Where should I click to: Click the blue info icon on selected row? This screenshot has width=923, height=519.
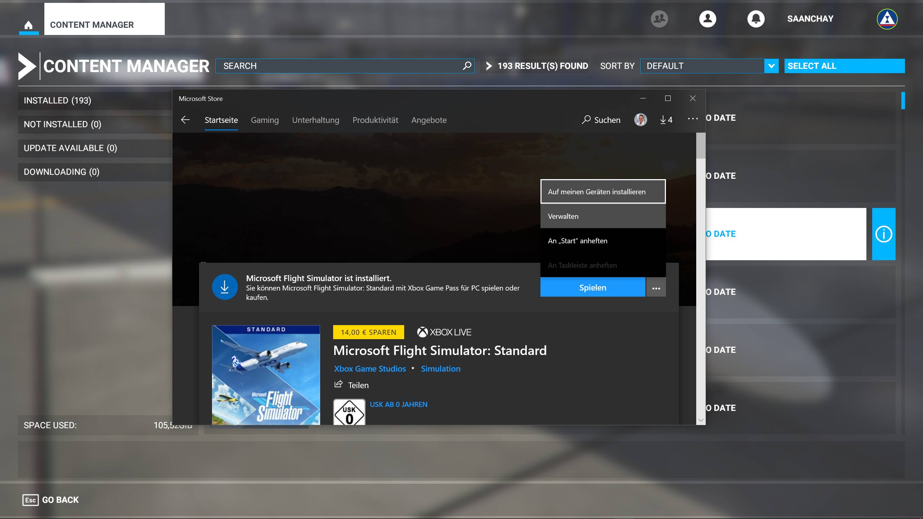pos(883,234)
